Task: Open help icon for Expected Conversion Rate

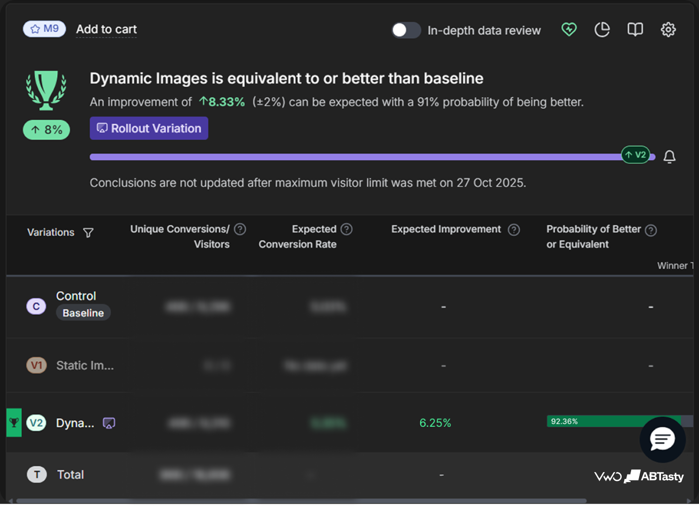Action: tap(347, 229)
